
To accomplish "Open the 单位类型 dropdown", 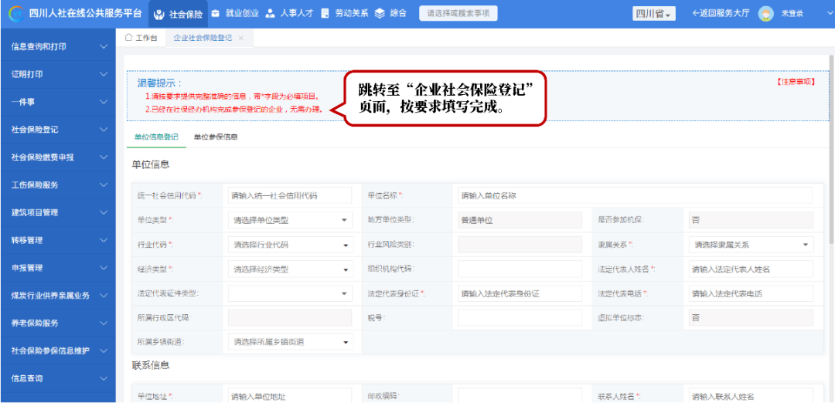I will pos(289,220).
